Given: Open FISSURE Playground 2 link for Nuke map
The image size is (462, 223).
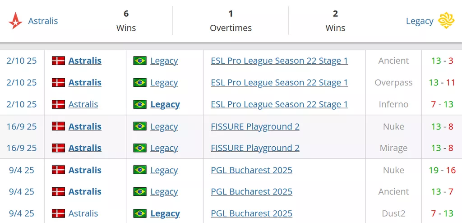Looking at the screenshot, I should click(255, 126).
